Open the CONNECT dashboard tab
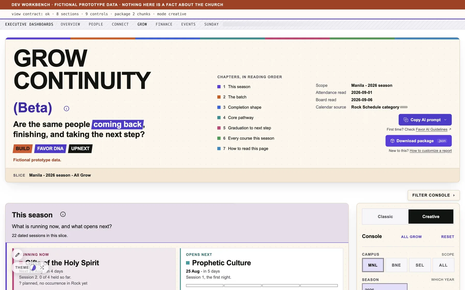This screenshot has height=290, width=465. [x=120, y=24]
